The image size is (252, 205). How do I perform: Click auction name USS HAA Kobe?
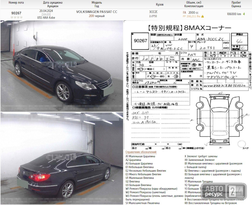click(x=46, y=18)
